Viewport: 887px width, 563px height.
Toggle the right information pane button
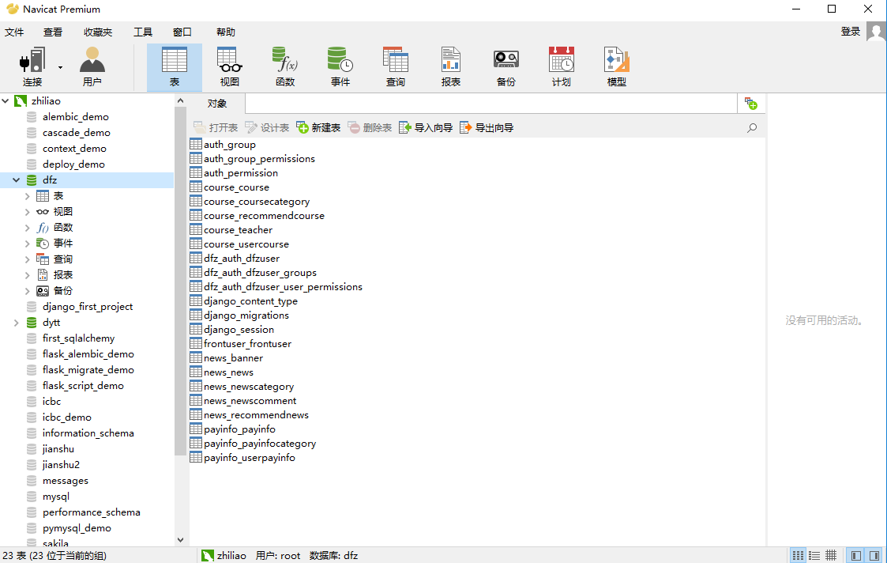tap(874, 556)
